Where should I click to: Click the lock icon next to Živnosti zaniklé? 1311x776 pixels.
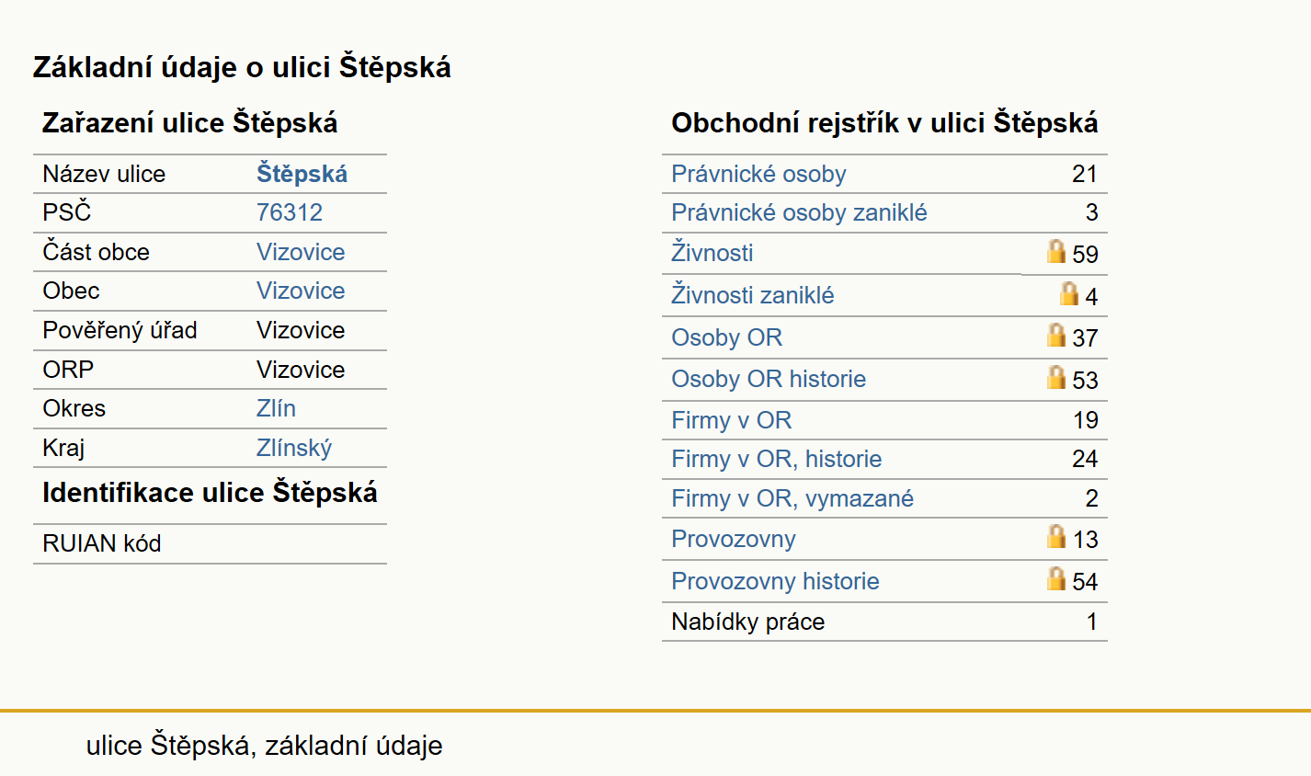(1069, 293)
